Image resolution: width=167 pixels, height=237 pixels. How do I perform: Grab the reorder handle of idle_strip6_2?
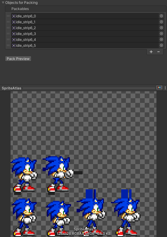(x=8, y=28)
